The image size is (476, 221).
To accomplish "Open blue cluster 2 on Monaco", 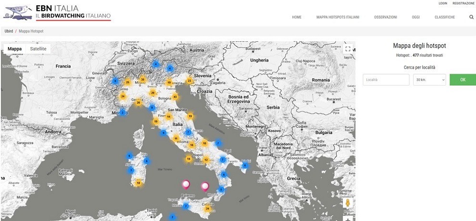I will click(x=122, y=112).
